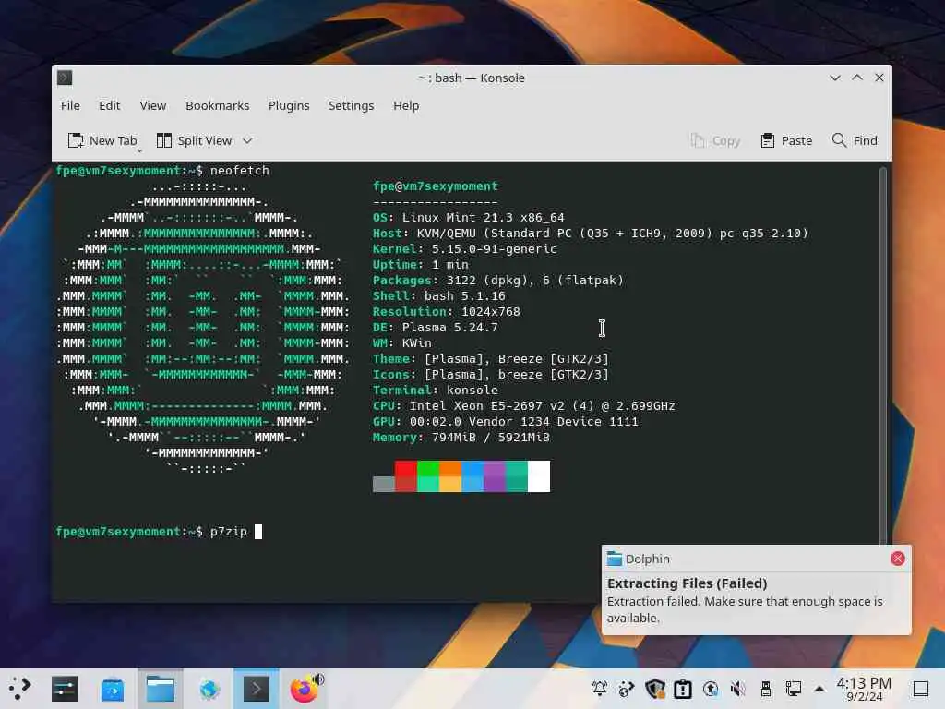
Task: Click the system tray icon next to the bell
Action: click(627, 689)
